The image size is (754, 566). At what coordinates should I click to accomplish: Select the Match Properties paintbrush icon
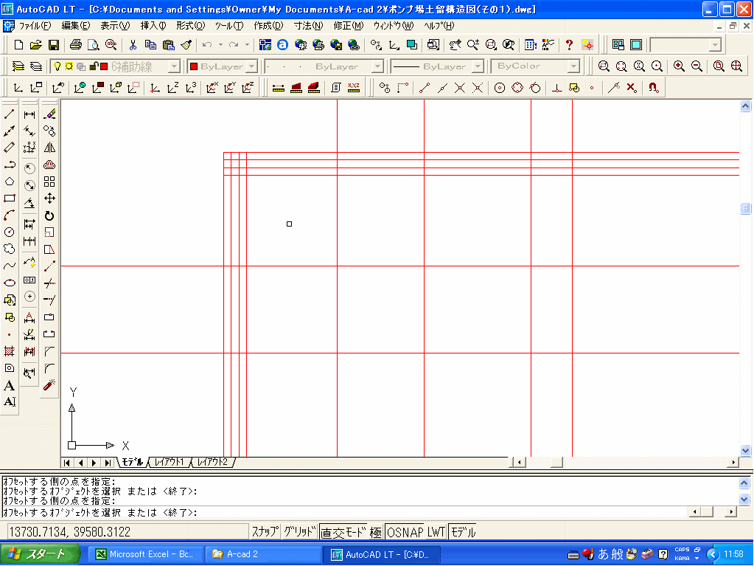pyautogui.click(x=186, y=45)
